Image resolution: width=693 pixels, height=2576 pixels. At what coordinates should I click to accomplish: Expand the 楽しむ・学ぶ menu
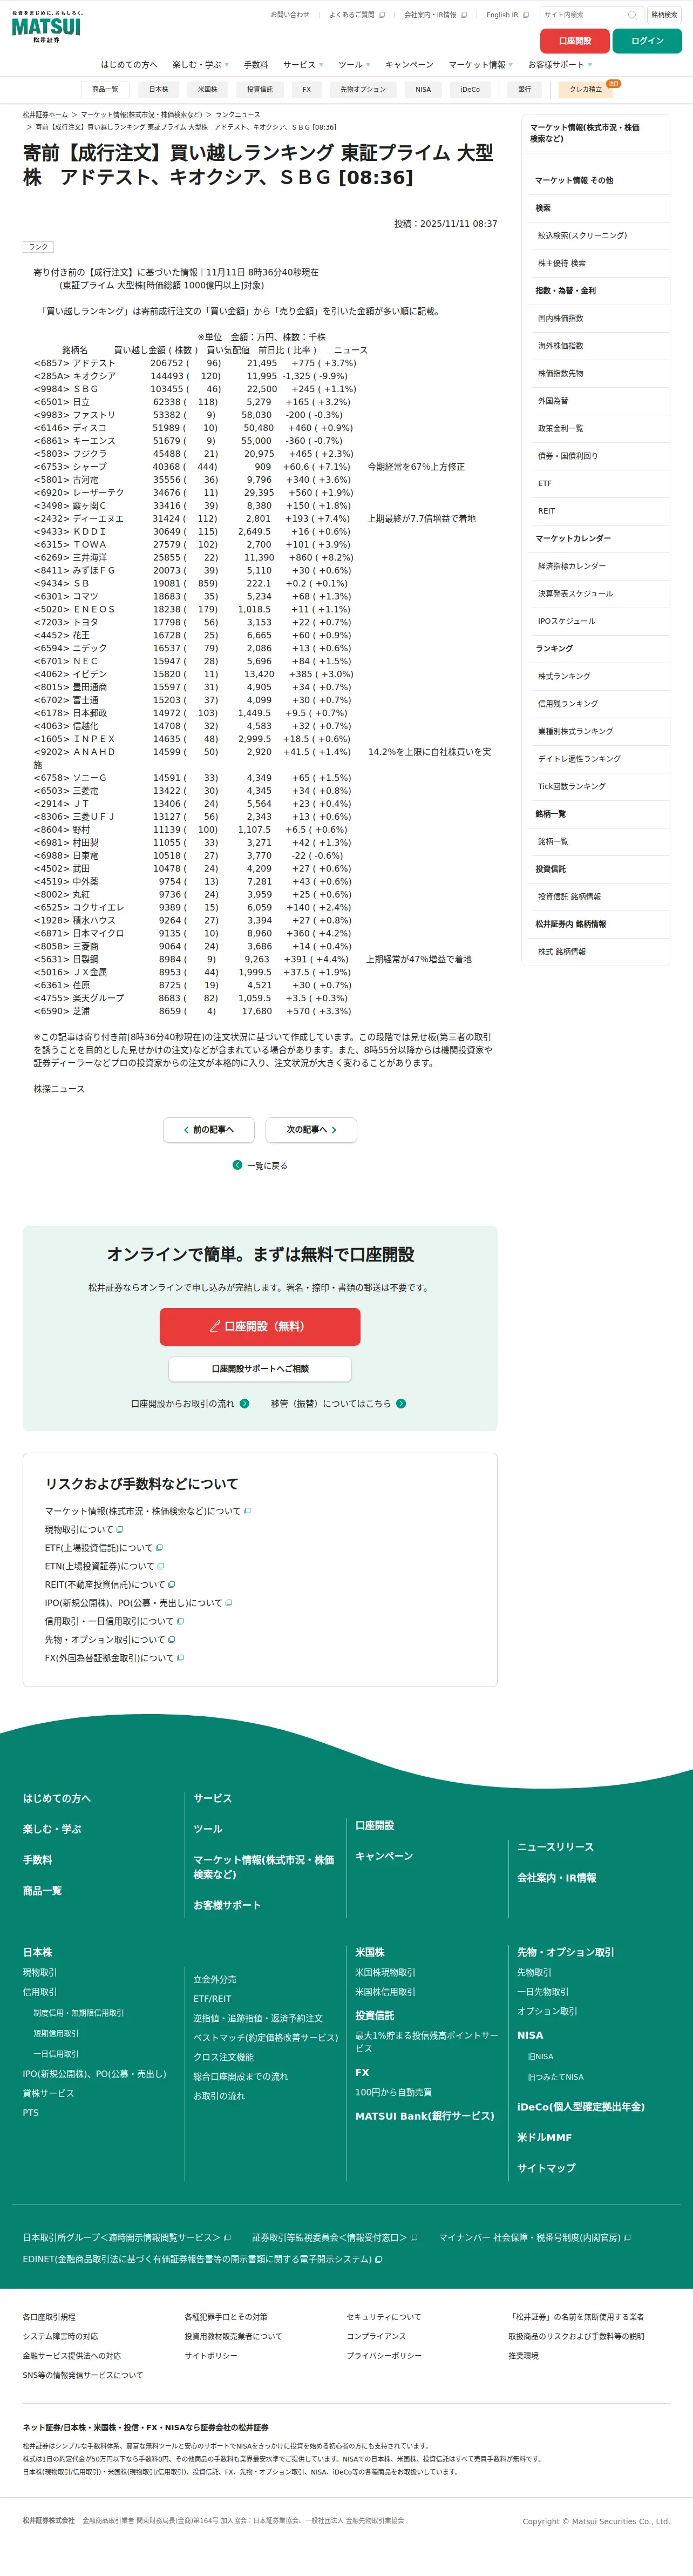point(200,65)
